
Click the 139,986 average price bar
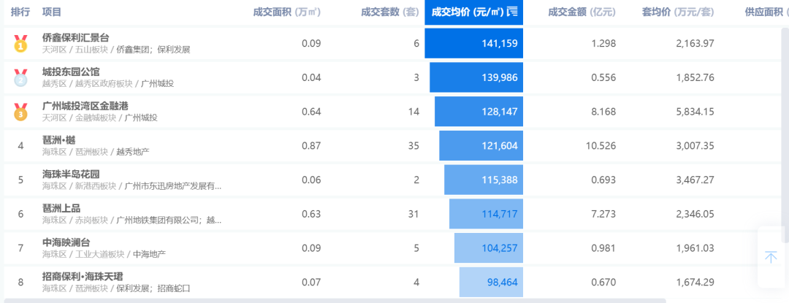click(x=476, y=77)
